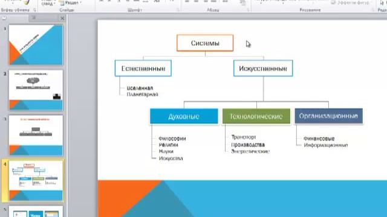
Task: Open the Шрифт group dialog launcher
Action: tap(178, 10)
